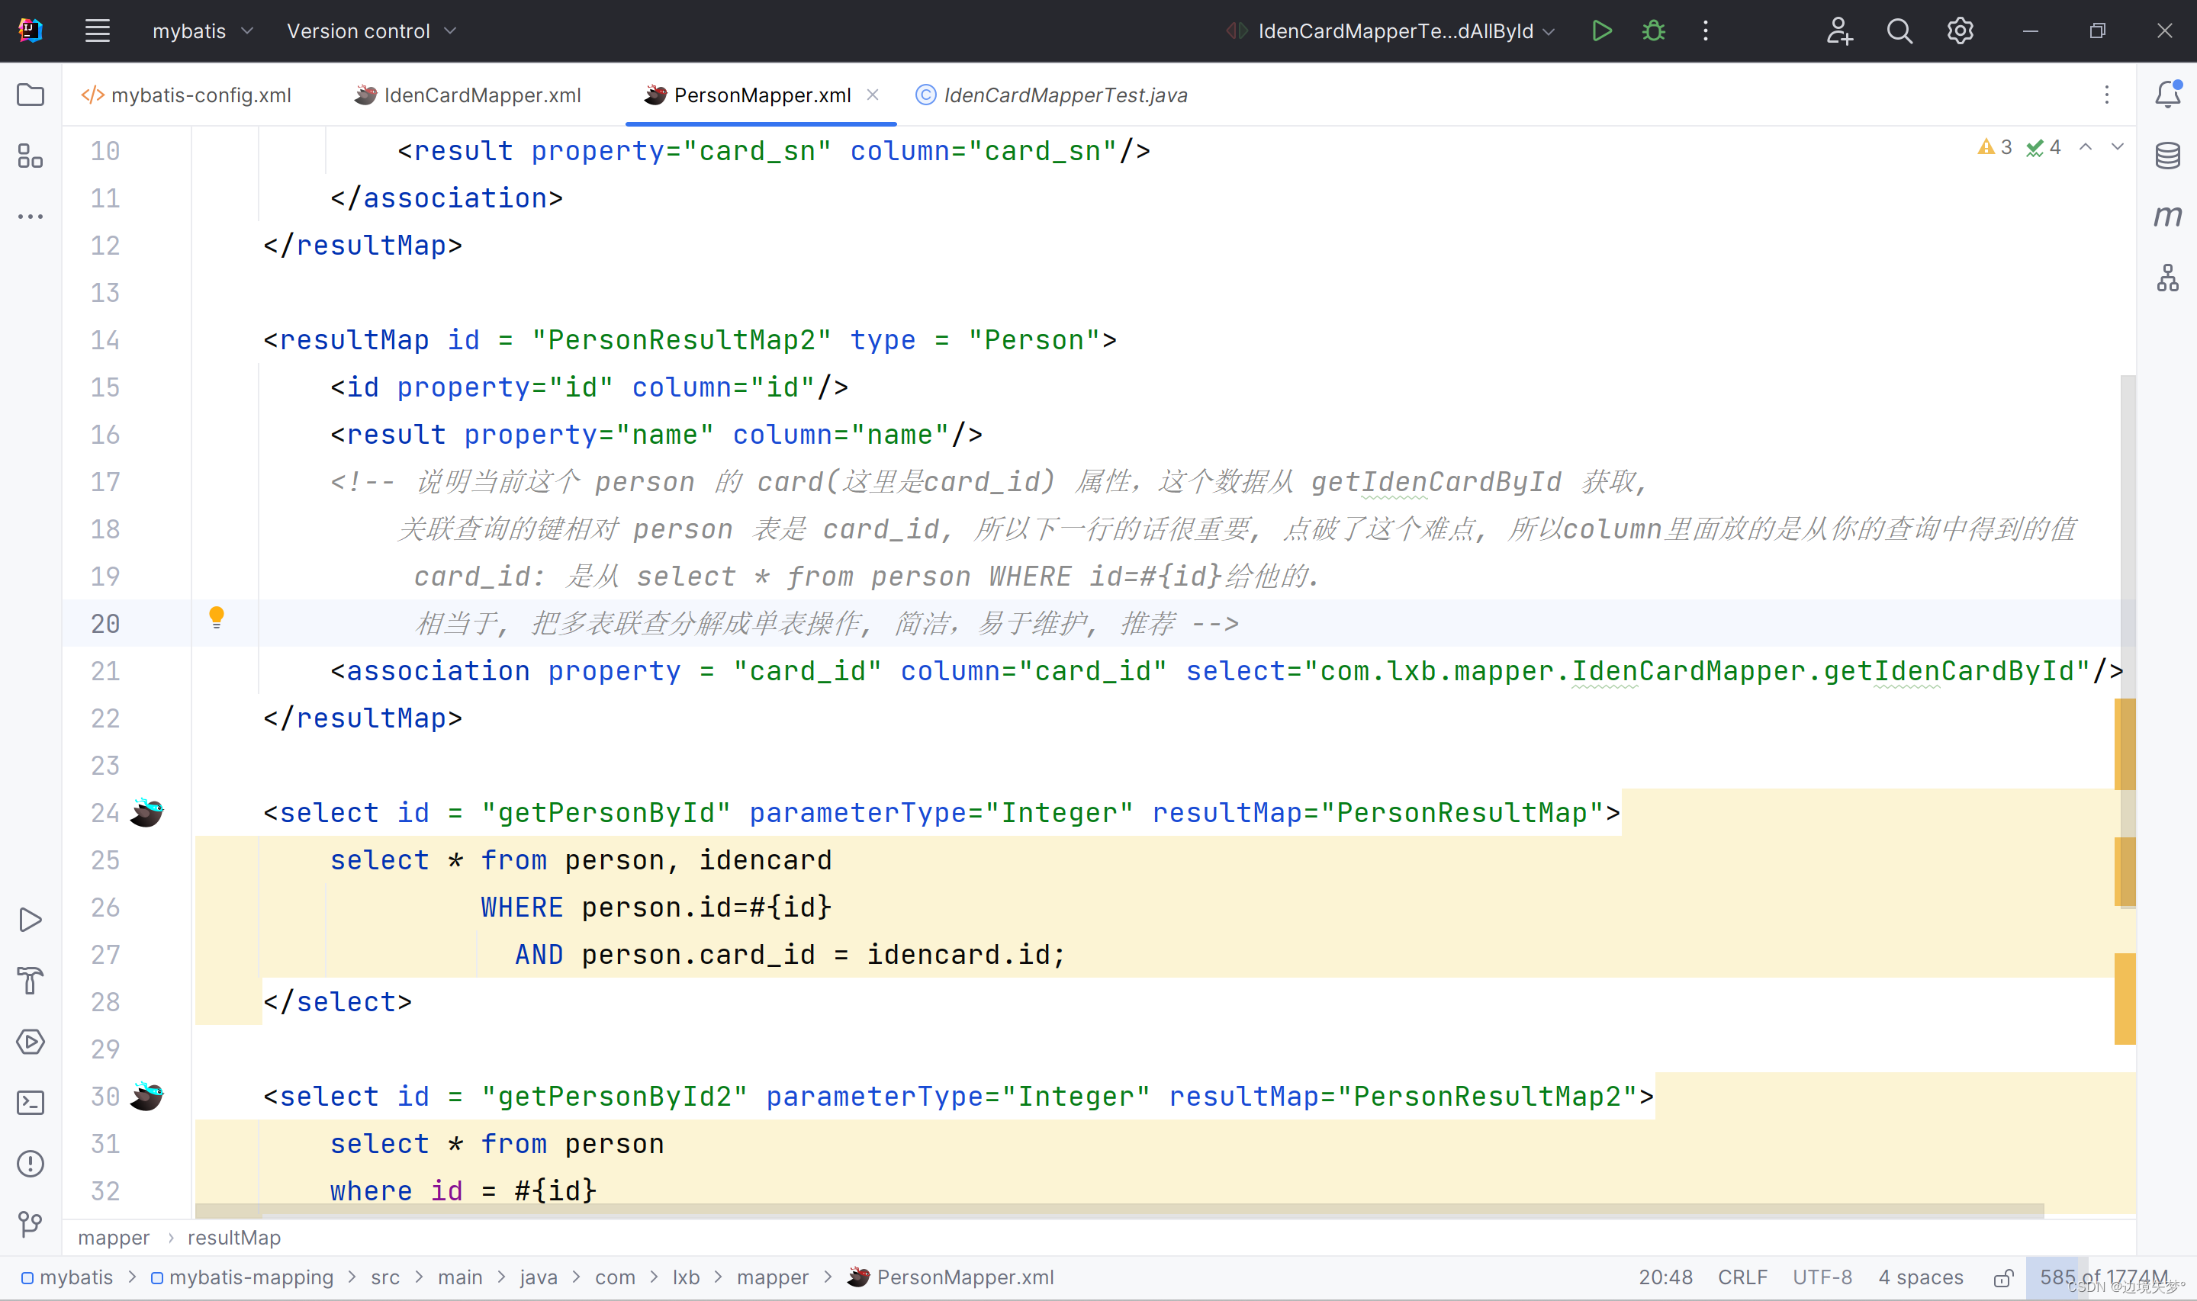Click PersonMapper.xml in navigation bar

point(951,1277)
